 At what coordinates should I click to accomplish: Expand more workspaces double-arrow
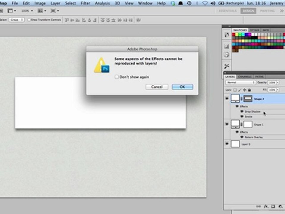point(282,11)
